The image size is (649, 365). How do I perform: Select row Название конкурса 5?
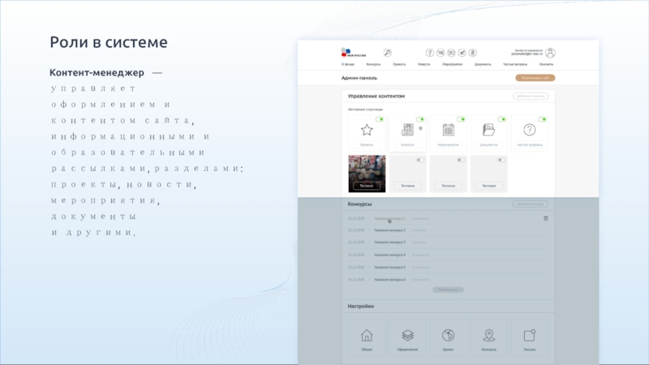(x=449, y=268)
